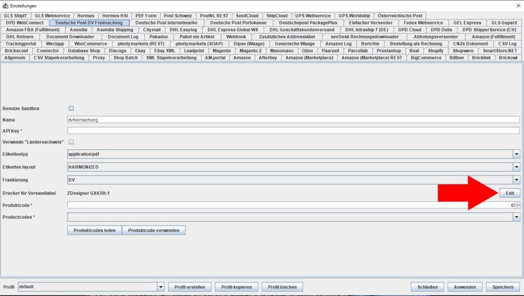Open the Etiketten layout dropdown

[x=516, y=167]
